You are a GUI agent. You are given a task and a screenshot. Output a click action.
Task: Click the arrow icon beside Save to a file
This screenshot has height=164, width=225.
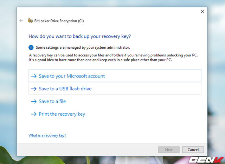34,102
